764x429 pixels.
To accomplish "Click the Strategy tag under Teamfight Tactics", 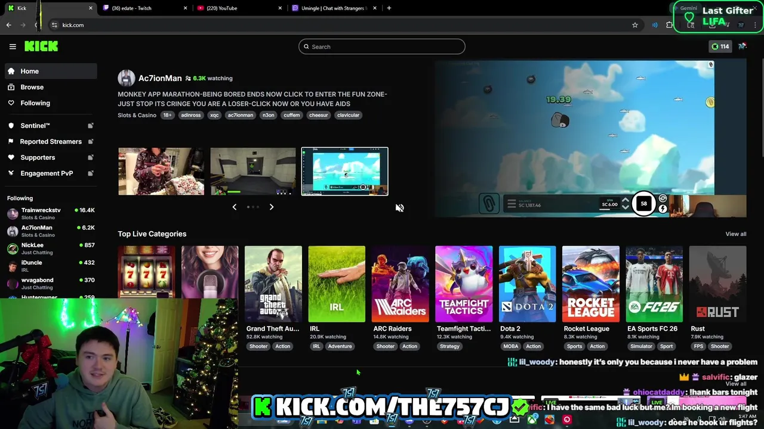I will pos(449,346).
